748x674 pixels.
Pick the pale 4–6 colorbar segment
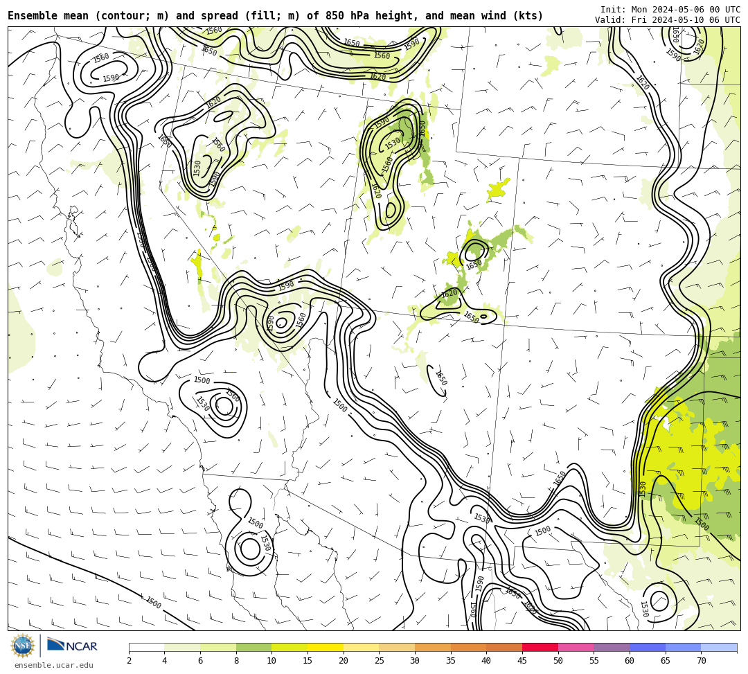tap(182, 647)
